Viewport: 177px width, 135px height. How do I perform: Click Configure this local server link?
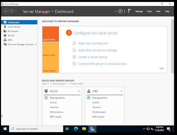coord(95,33)
